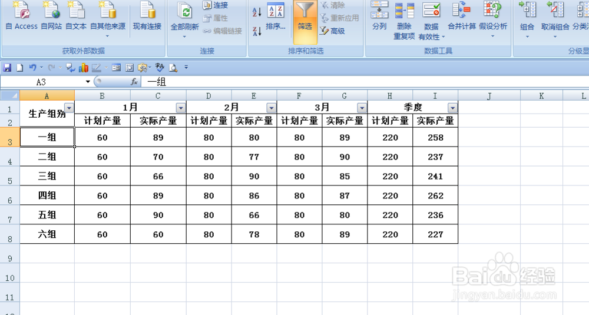Click the pencil border drawing icon
Viewport: 589px width, 315px height.
[x=96, y=68]
